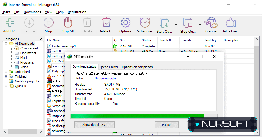Close the Categories panel

click(41, 39)
